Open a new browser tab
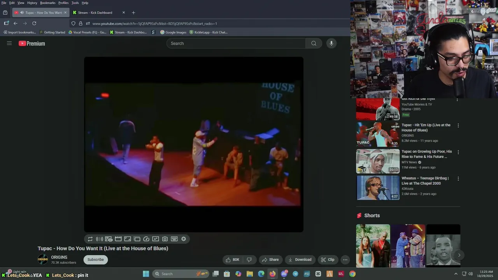This screenshot has width=498, height=280. pyautogui.click(x=133, y=13)
